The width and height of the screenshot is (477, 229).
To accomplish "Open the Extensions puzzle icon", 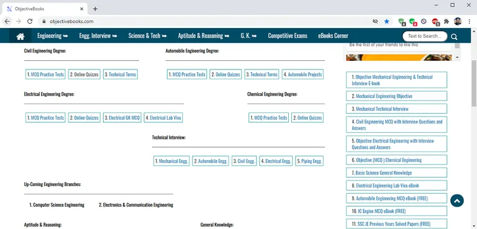I will coord(447,21).
